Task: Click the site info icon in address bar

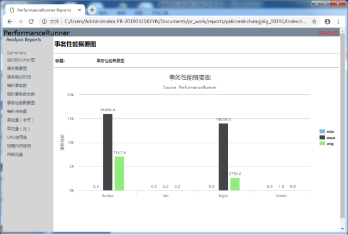Action: tap(45, 21)
